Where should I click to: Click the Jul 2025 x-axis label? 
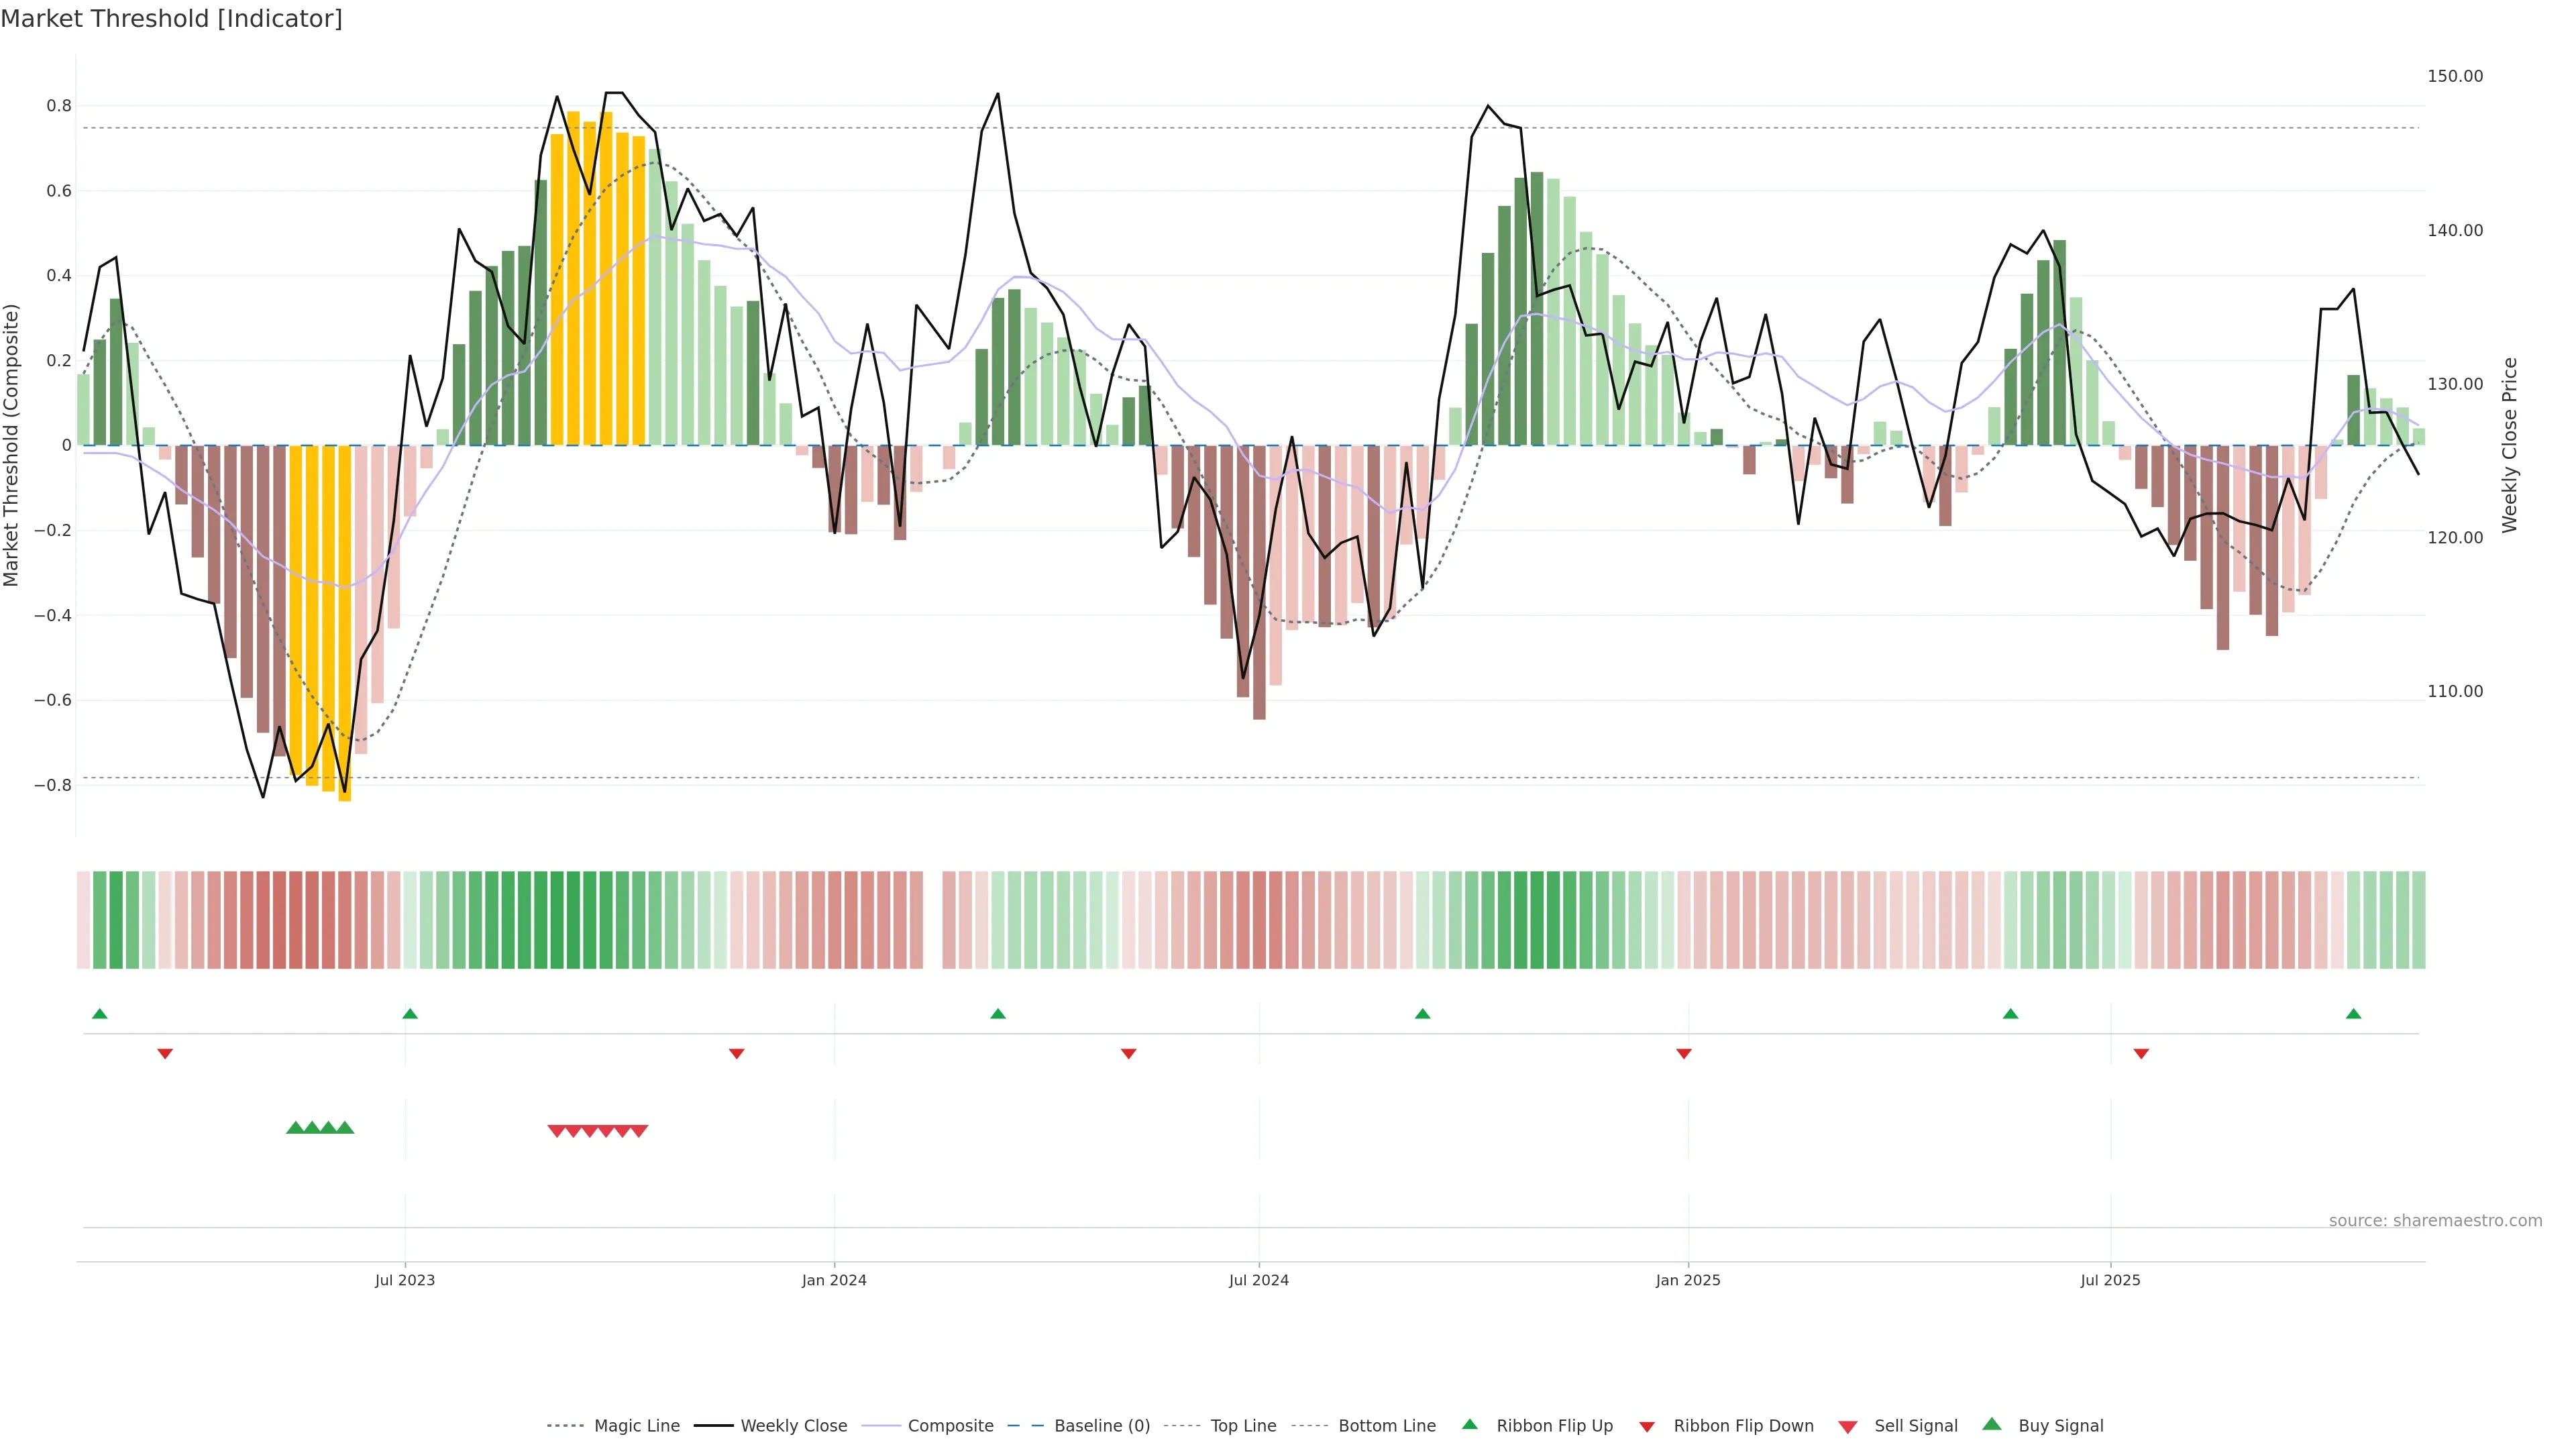[2110, 1280]
